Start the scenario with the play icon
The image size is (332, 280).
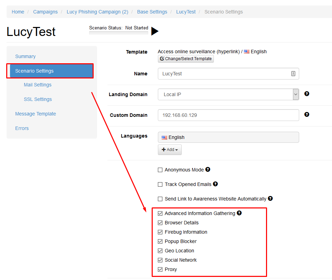tap(155, 31)
